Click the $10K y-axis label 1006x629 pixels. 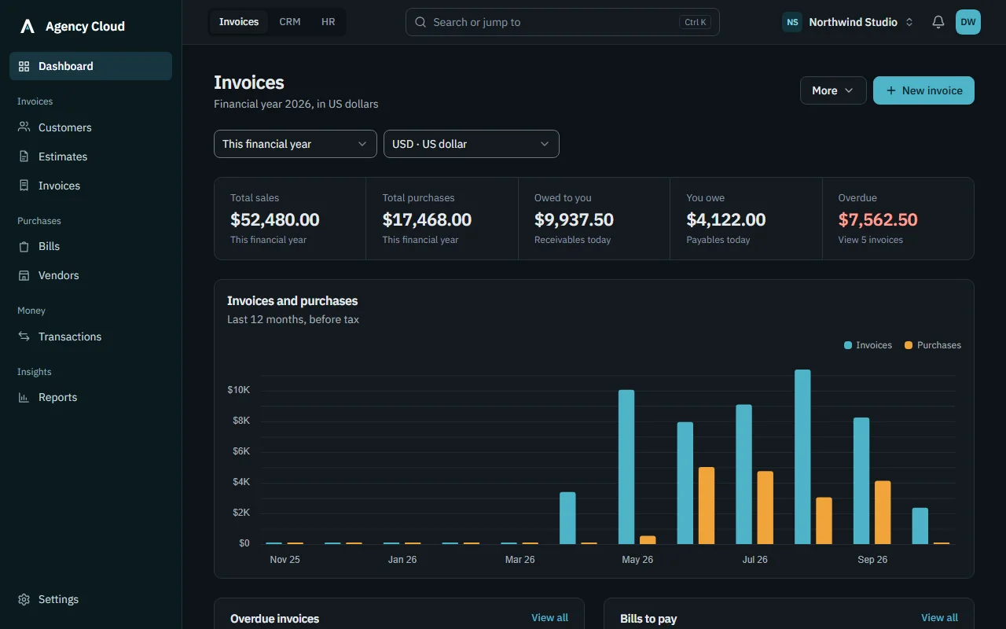pos(239,390)
